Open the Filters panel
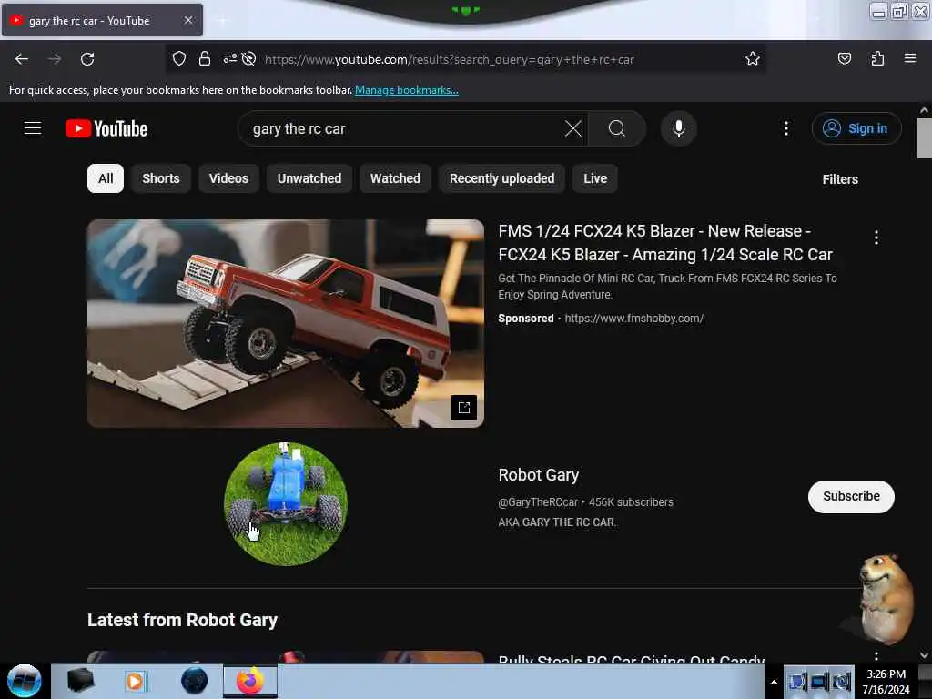This screenshot has width=932, height=699. point(840,179)
